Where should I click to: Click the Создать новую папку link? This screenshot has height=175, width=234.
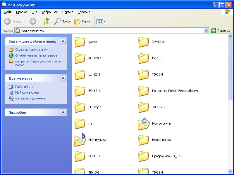[x=32, y=50]
